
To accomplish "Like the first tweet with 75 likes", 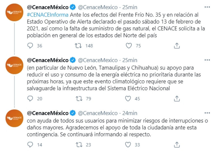I will point(128,45).
